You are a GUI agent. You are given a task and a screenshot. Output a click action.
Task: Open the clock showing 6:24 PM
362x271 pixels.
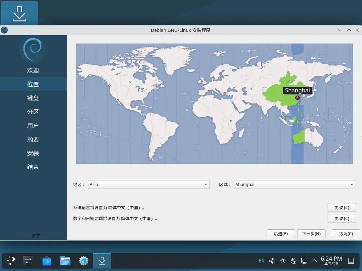(x=331, y=261)
